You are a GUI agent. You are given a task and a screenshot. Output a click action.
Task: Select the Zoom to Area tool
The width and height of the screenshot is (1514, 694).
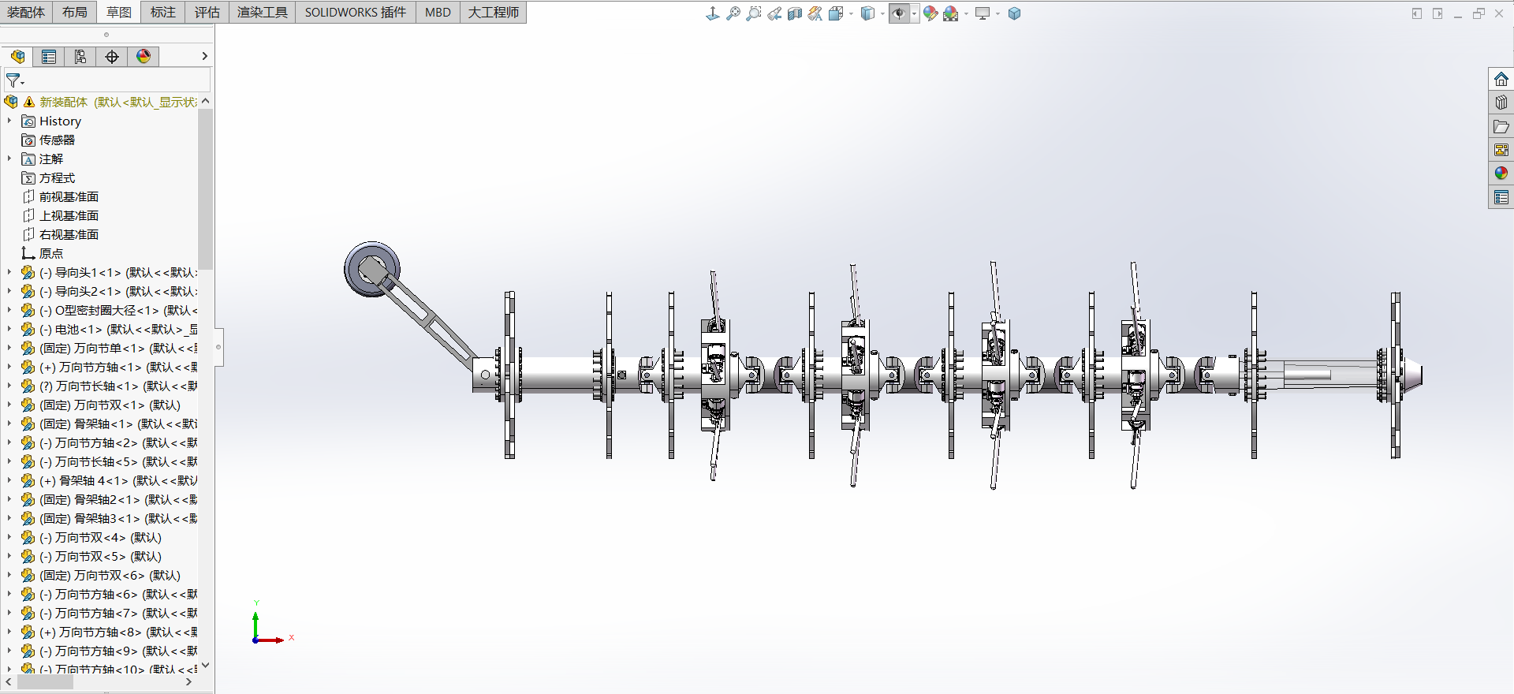754,13
